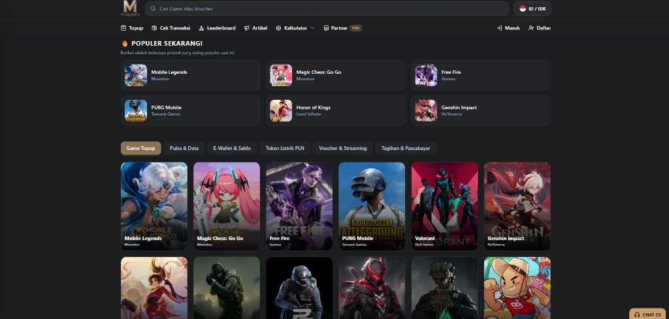Image resolution: width=669 pixels, height=319 pixels.
Task: Open popular Magic Chess: Go Go card
Action: click(x=336, y=76)
